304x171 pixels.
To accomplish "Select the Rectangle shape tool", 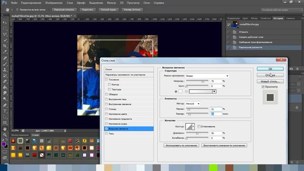I will [5, 123].
